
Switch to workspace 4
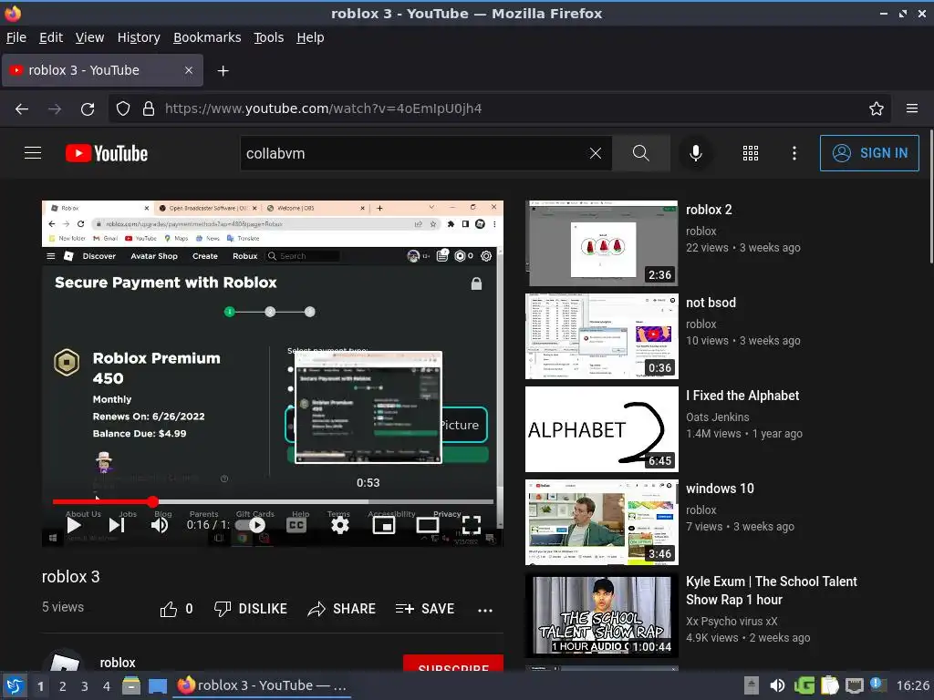[x=106, y=686]
